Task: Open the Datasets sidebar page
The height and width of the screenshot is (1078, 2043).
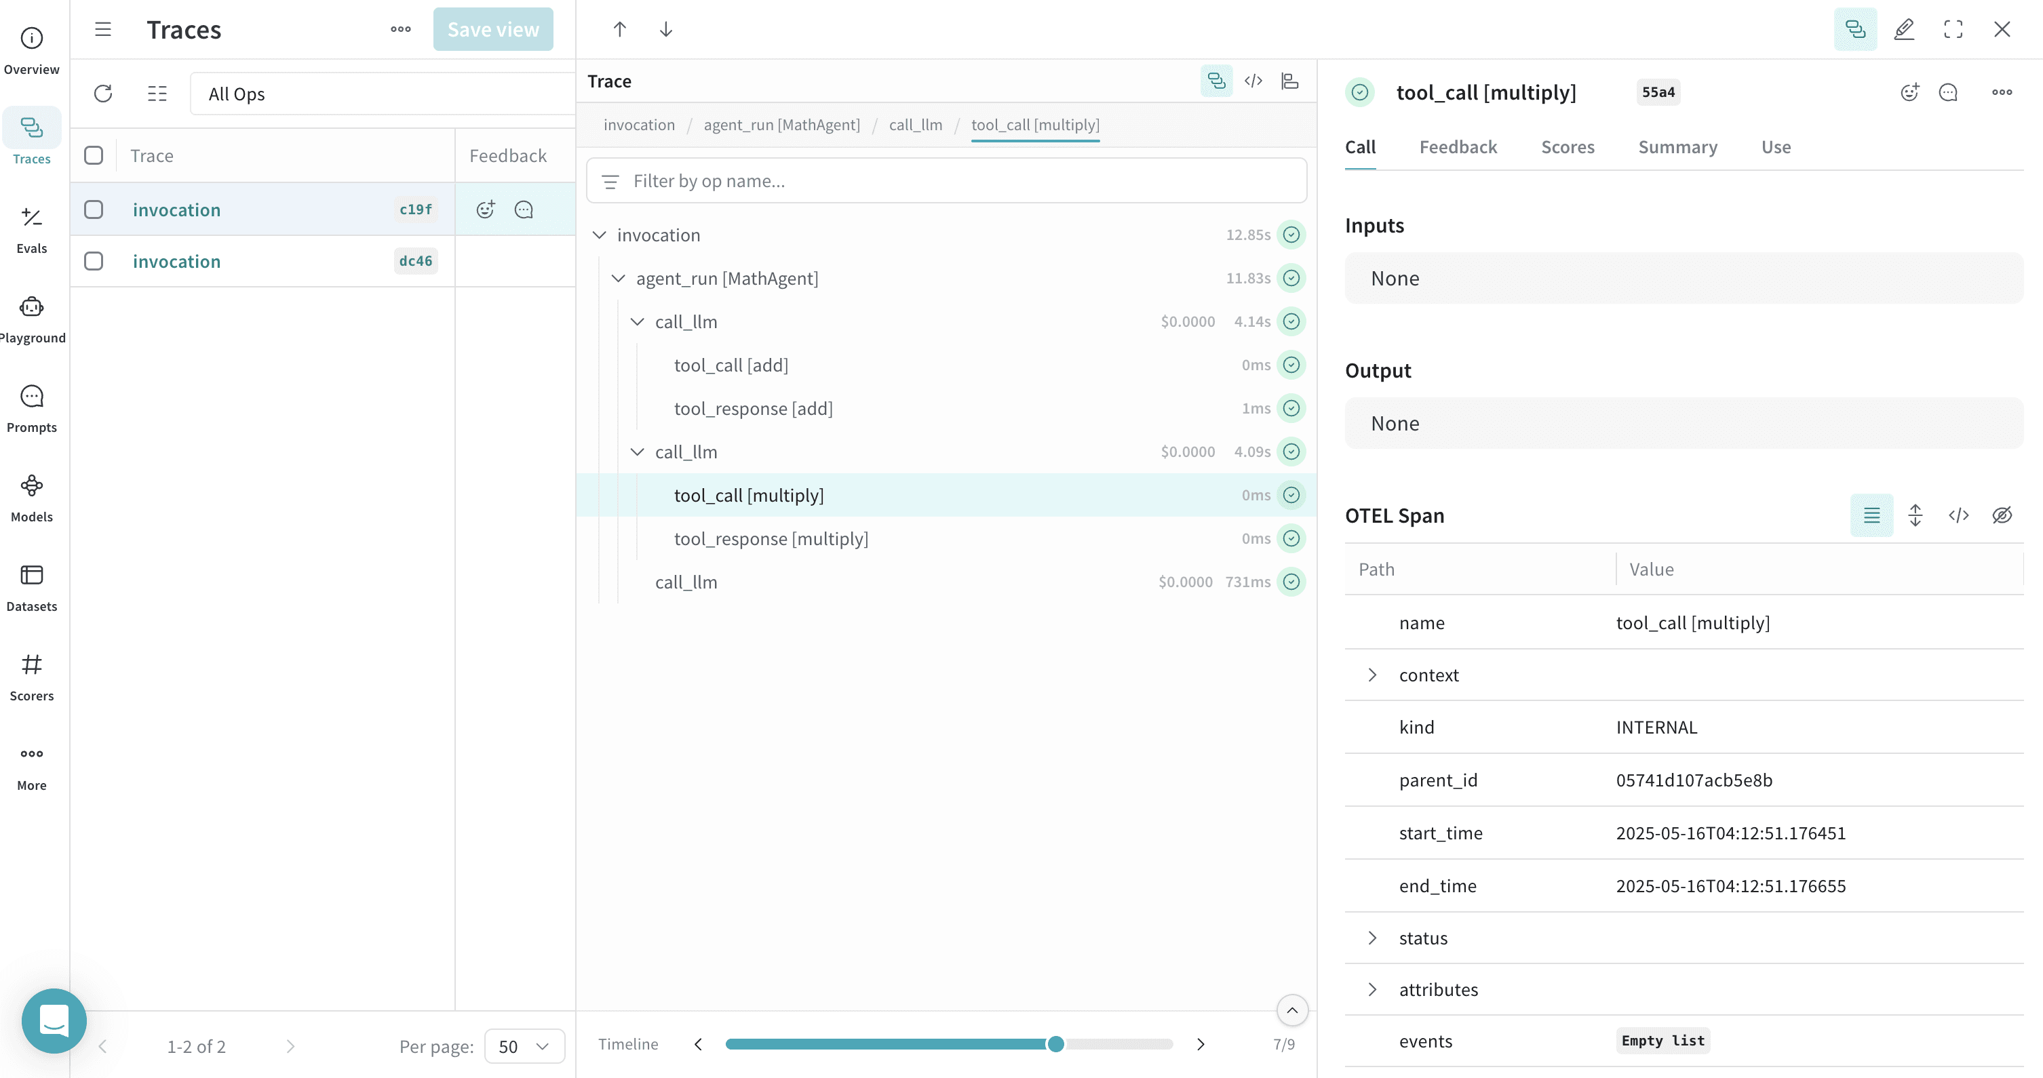Action: [x=32, y=588]
